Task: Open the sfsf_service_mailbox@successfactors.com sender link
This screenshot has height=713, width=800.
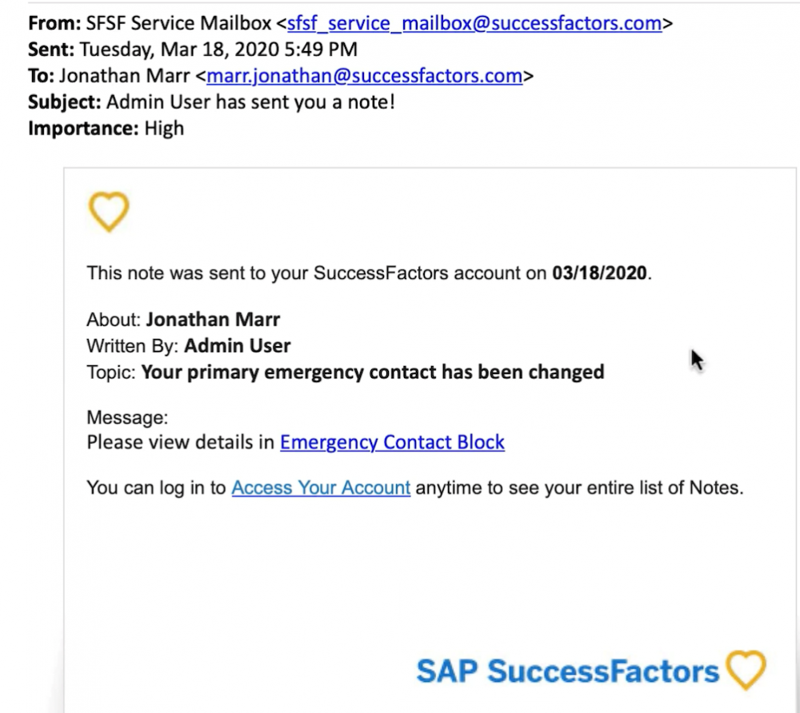Action: click(474, 23)
